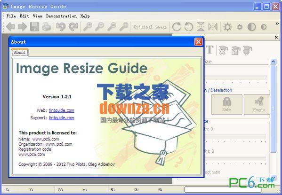
Task: Click third graduation cap icon in side panel
Action: 248,50
